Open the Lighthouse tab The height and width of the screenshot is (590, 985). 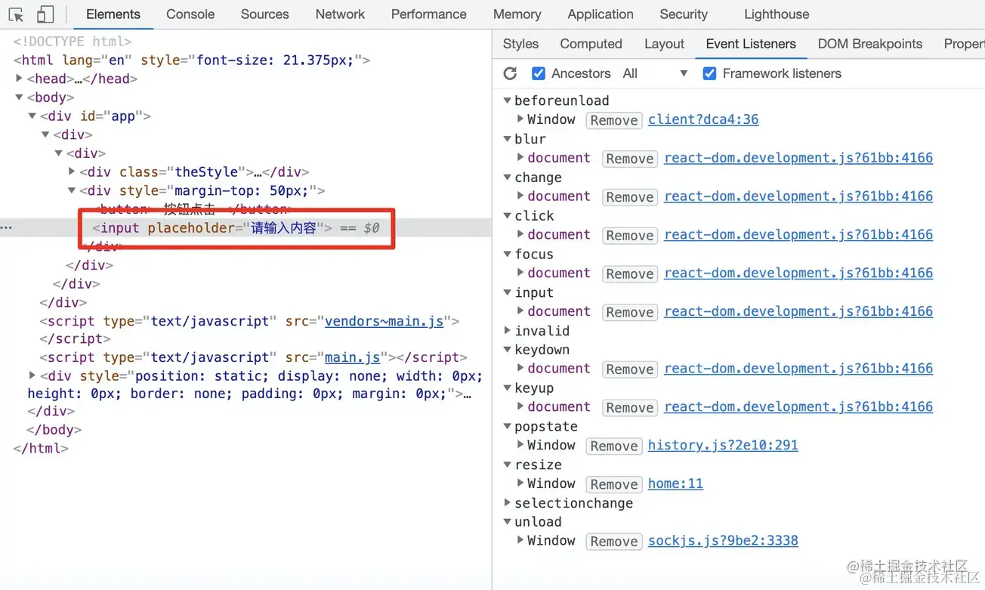pyautogui.click(x=777, y=14)
